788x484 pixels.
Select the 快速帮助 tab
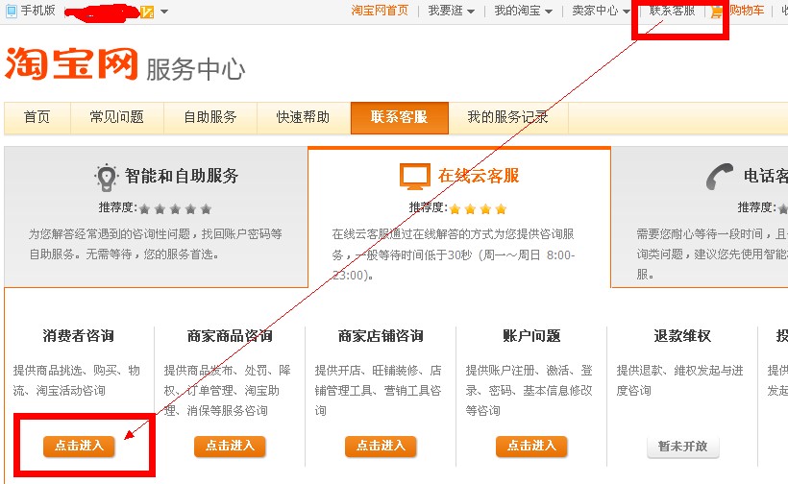pos(303,117)
